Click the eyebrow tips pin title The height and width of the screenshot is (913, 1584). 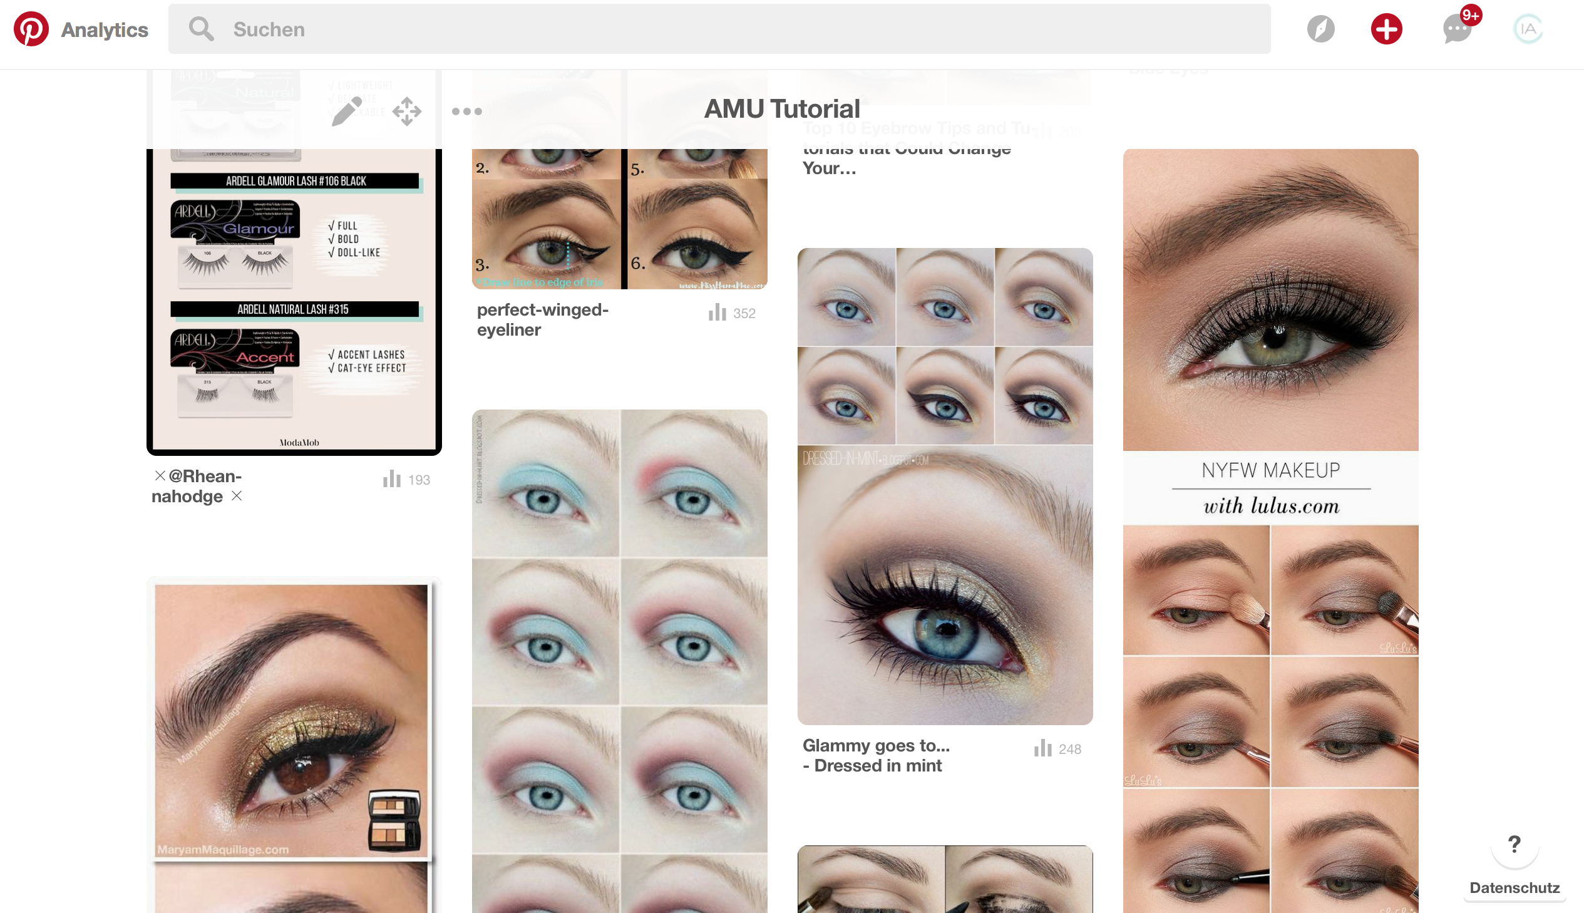click(918, 148)
